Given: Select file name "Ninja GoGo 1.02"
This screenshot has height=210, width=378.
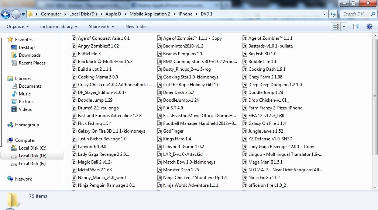Looking at the screenshot, I should [x=264, y=178].
